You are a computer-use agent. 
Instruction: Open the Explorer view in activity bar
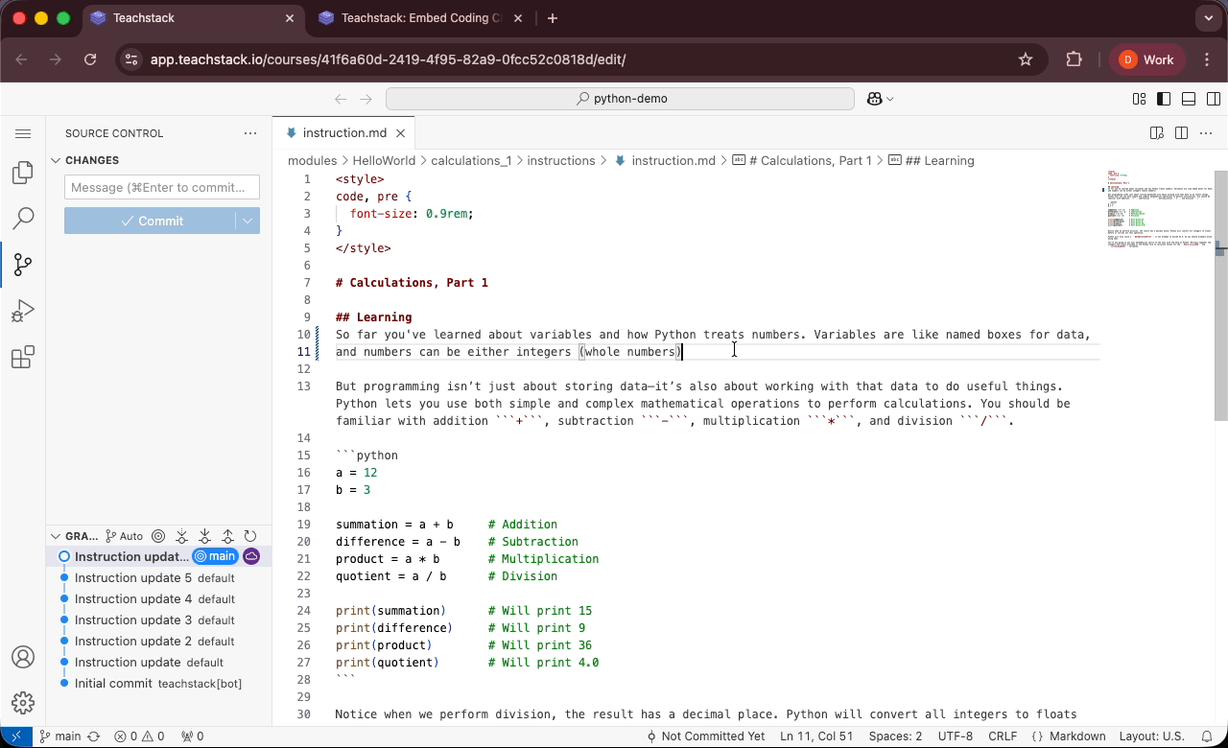tap(23, 174)
